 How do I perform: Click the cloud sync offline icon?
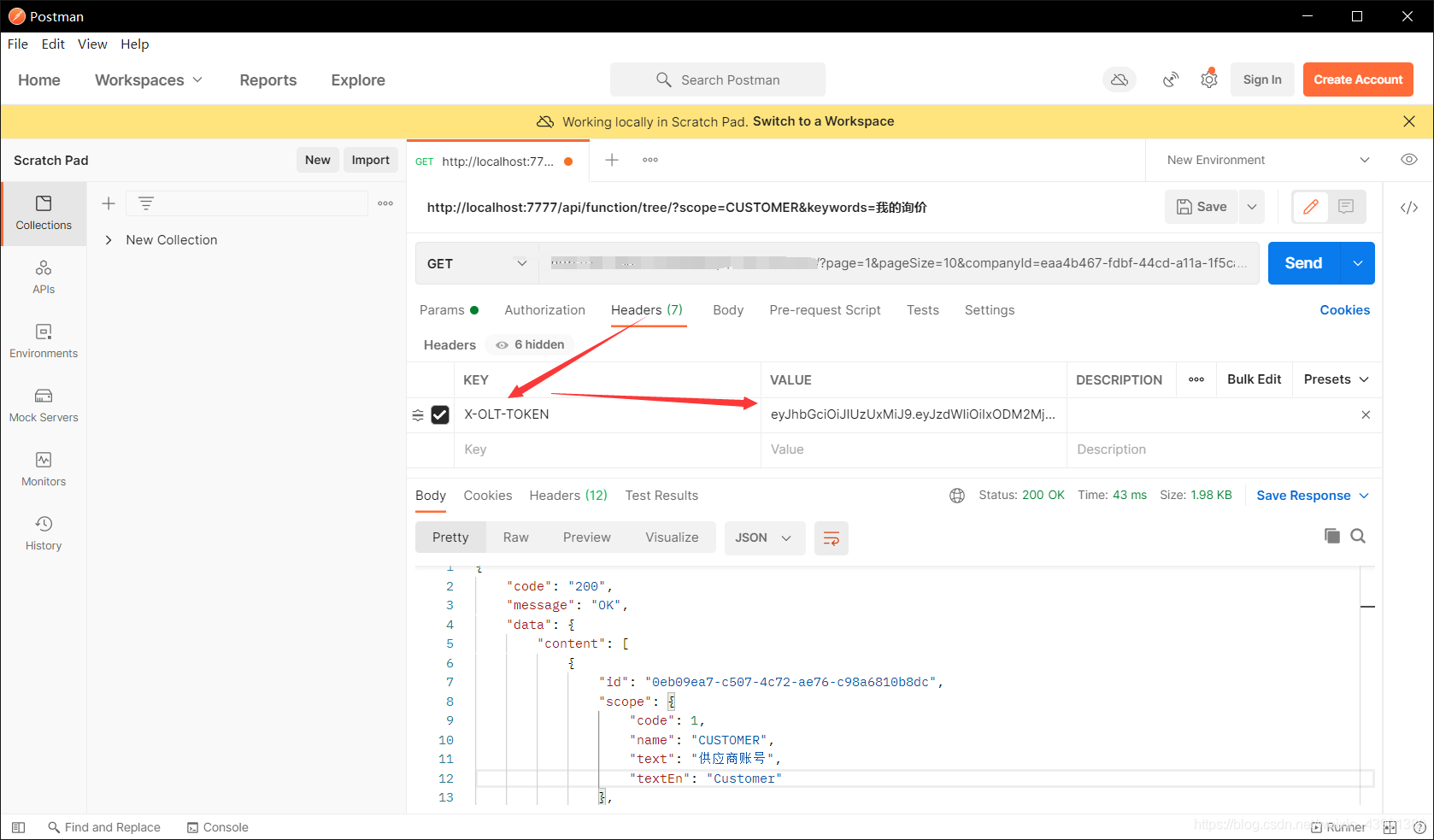[1120, 79]
